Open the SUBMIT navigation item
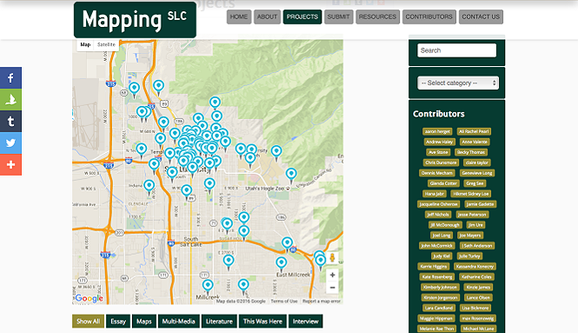The image size is (578, 333). pyautogui.click(x=338, y=17)
